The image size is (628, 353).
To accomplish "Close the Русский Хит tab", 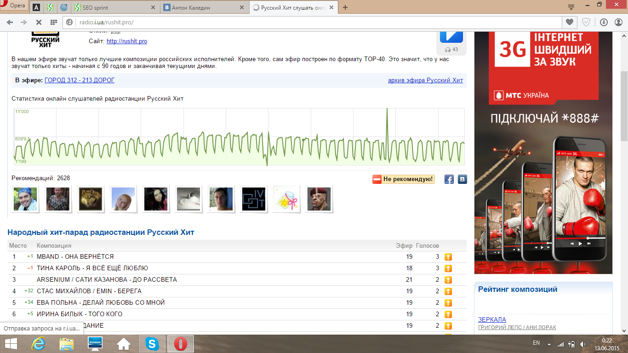I will [331, 7].
